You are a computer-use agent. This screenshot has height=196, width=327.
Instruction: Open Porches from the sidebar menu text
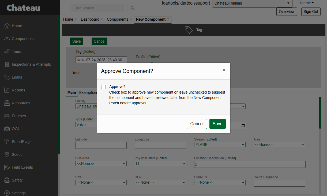19,116
